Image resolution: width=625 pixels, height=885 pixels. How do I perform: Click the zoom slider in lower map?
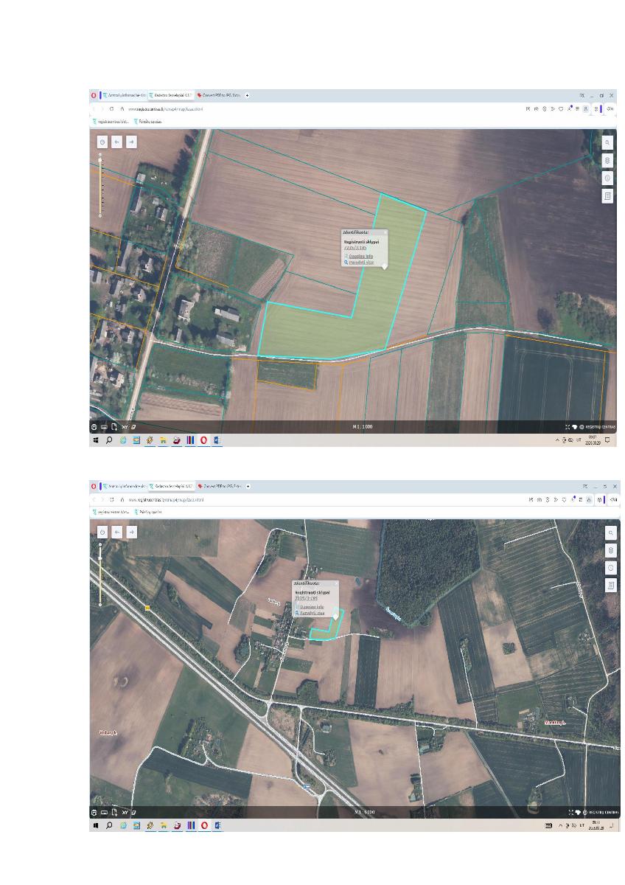pyautogui.click(x=100, y=576)
